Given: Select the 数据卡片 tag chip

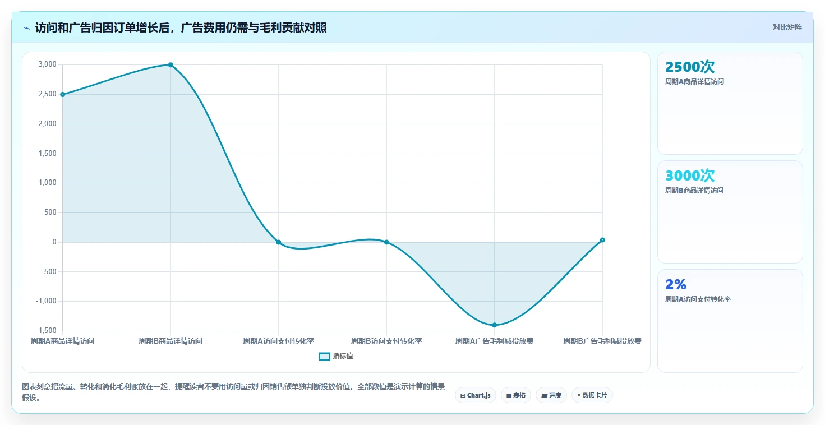Looking at the screenshot, I should click(592, 395).
